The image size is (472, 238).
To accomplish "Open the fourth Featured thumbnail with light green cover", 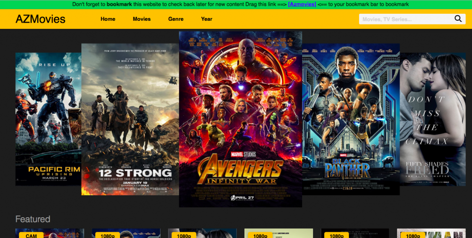I will click(278, 234).
